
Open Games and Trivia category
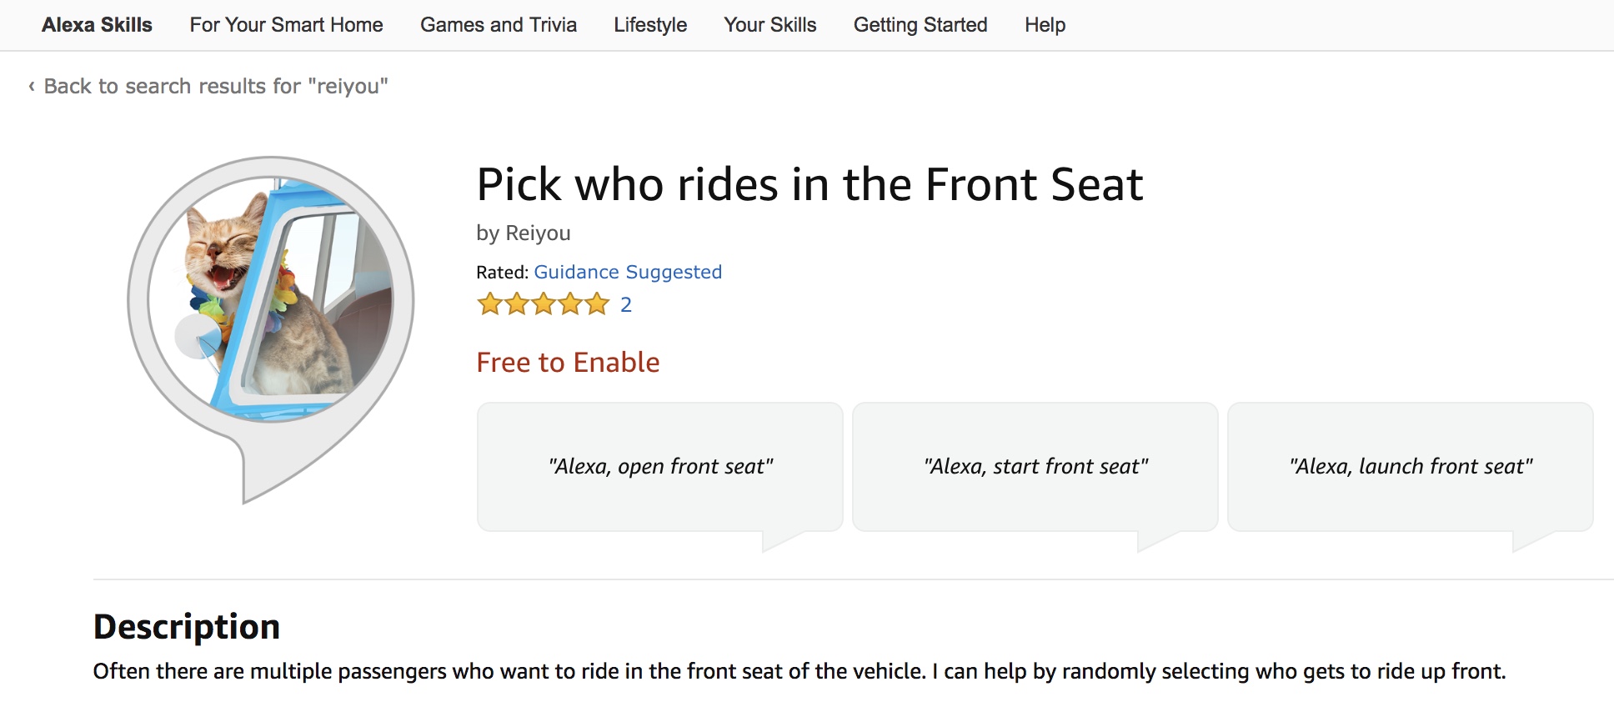coord(498,25)
